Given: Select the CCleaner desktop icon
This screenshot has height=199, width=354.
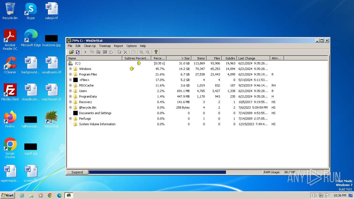Looking at the screenshot, I should pos(10,65).
